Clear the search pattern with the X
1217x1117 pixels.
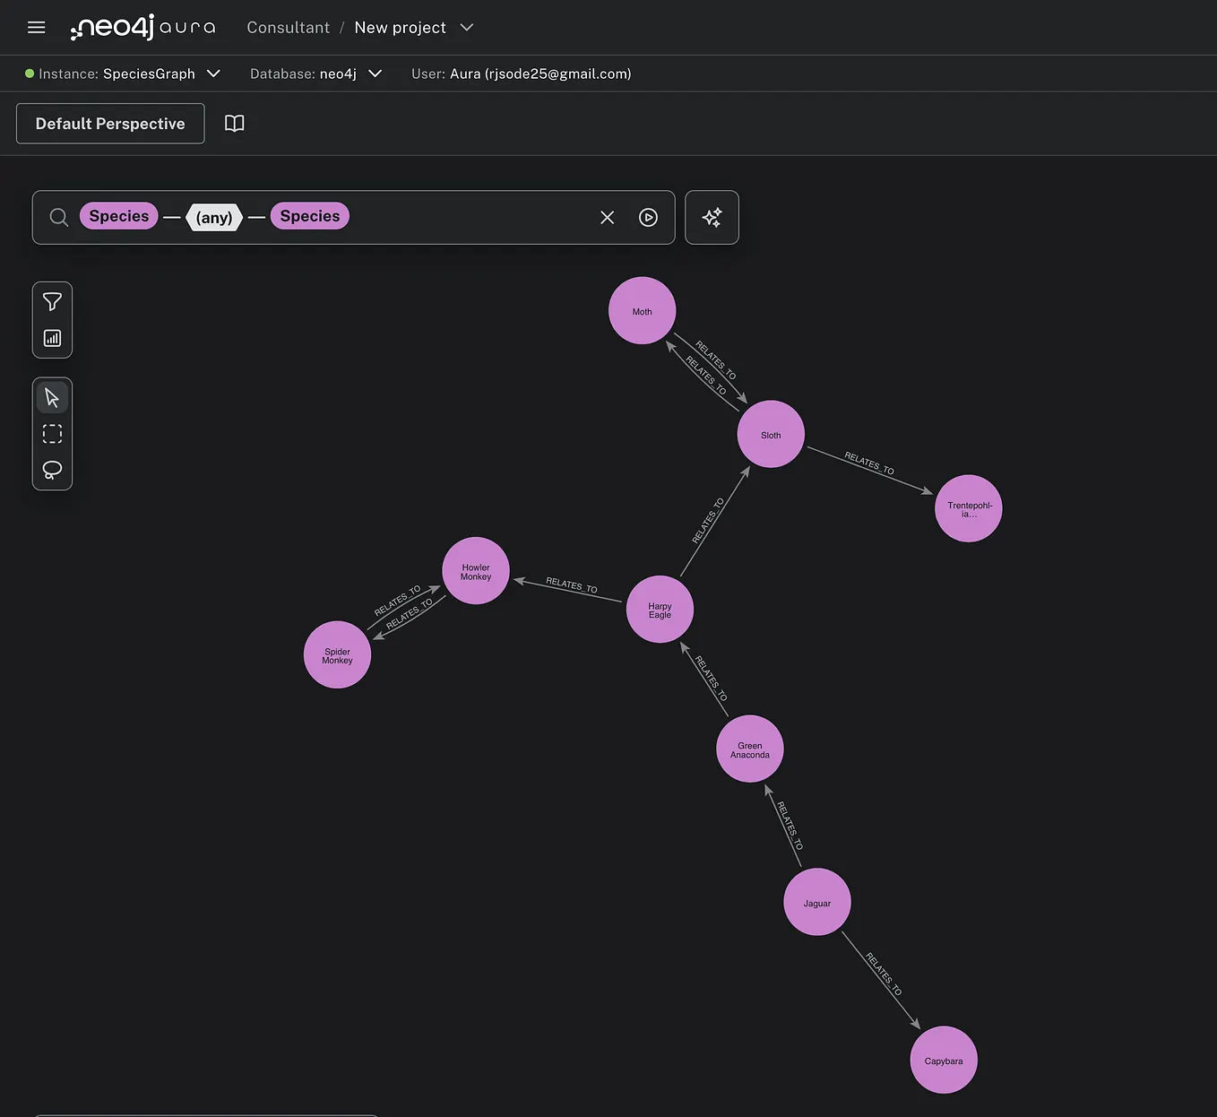[607, 217]
